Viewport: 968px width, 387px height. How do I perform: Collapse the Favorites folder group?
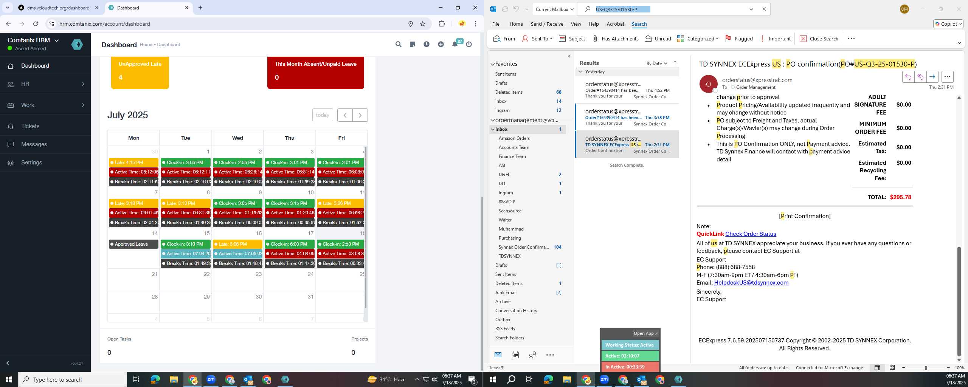493,64
